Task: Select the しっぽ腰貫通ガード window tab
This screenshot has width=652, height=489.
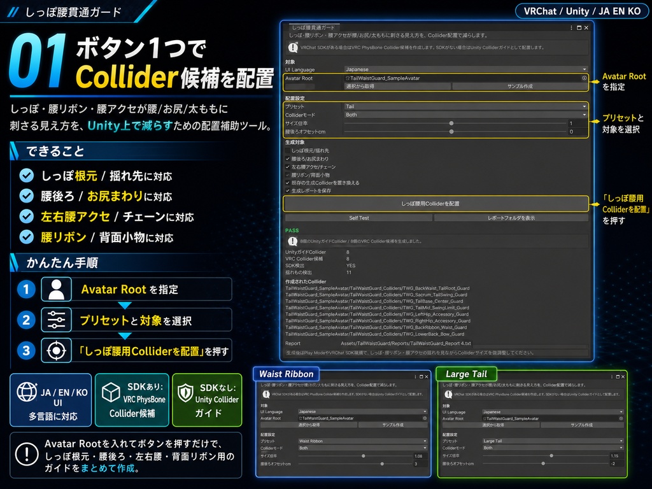Action: coord(313,27)
